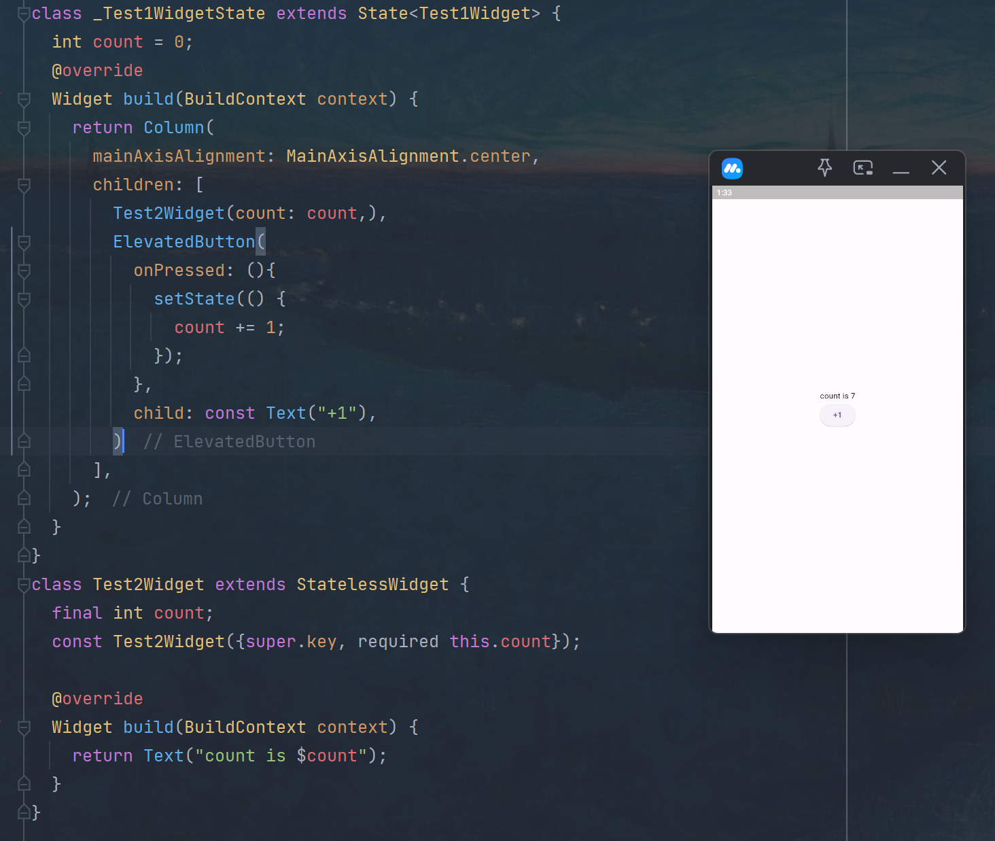Click the 'count is 7' text in the emulator

(x=837, y=396)
